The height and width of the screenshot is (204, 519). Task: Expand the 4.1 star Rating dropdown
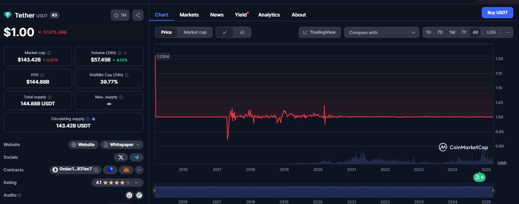[117, 183]
